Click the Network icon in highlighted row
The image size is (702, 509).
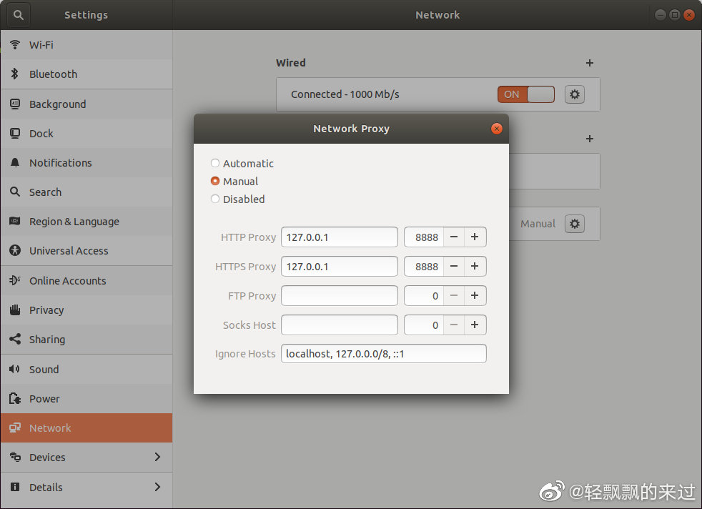[15, 428]
